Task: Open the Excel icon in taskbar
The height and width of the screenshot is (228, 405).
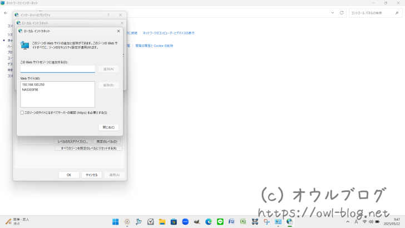Action: point(243,221)
